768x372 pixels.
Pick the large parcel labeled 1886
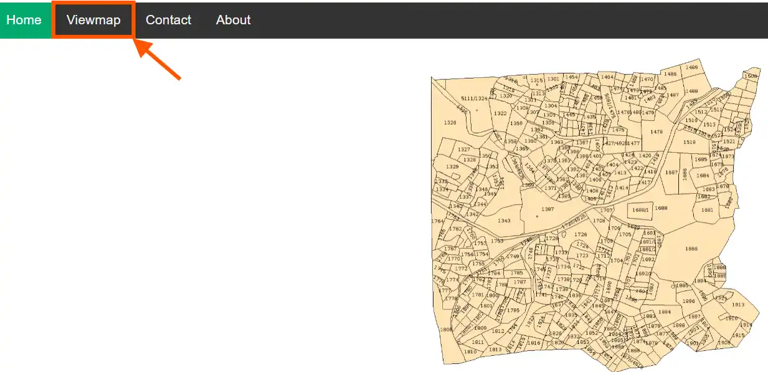pos(691,249)
